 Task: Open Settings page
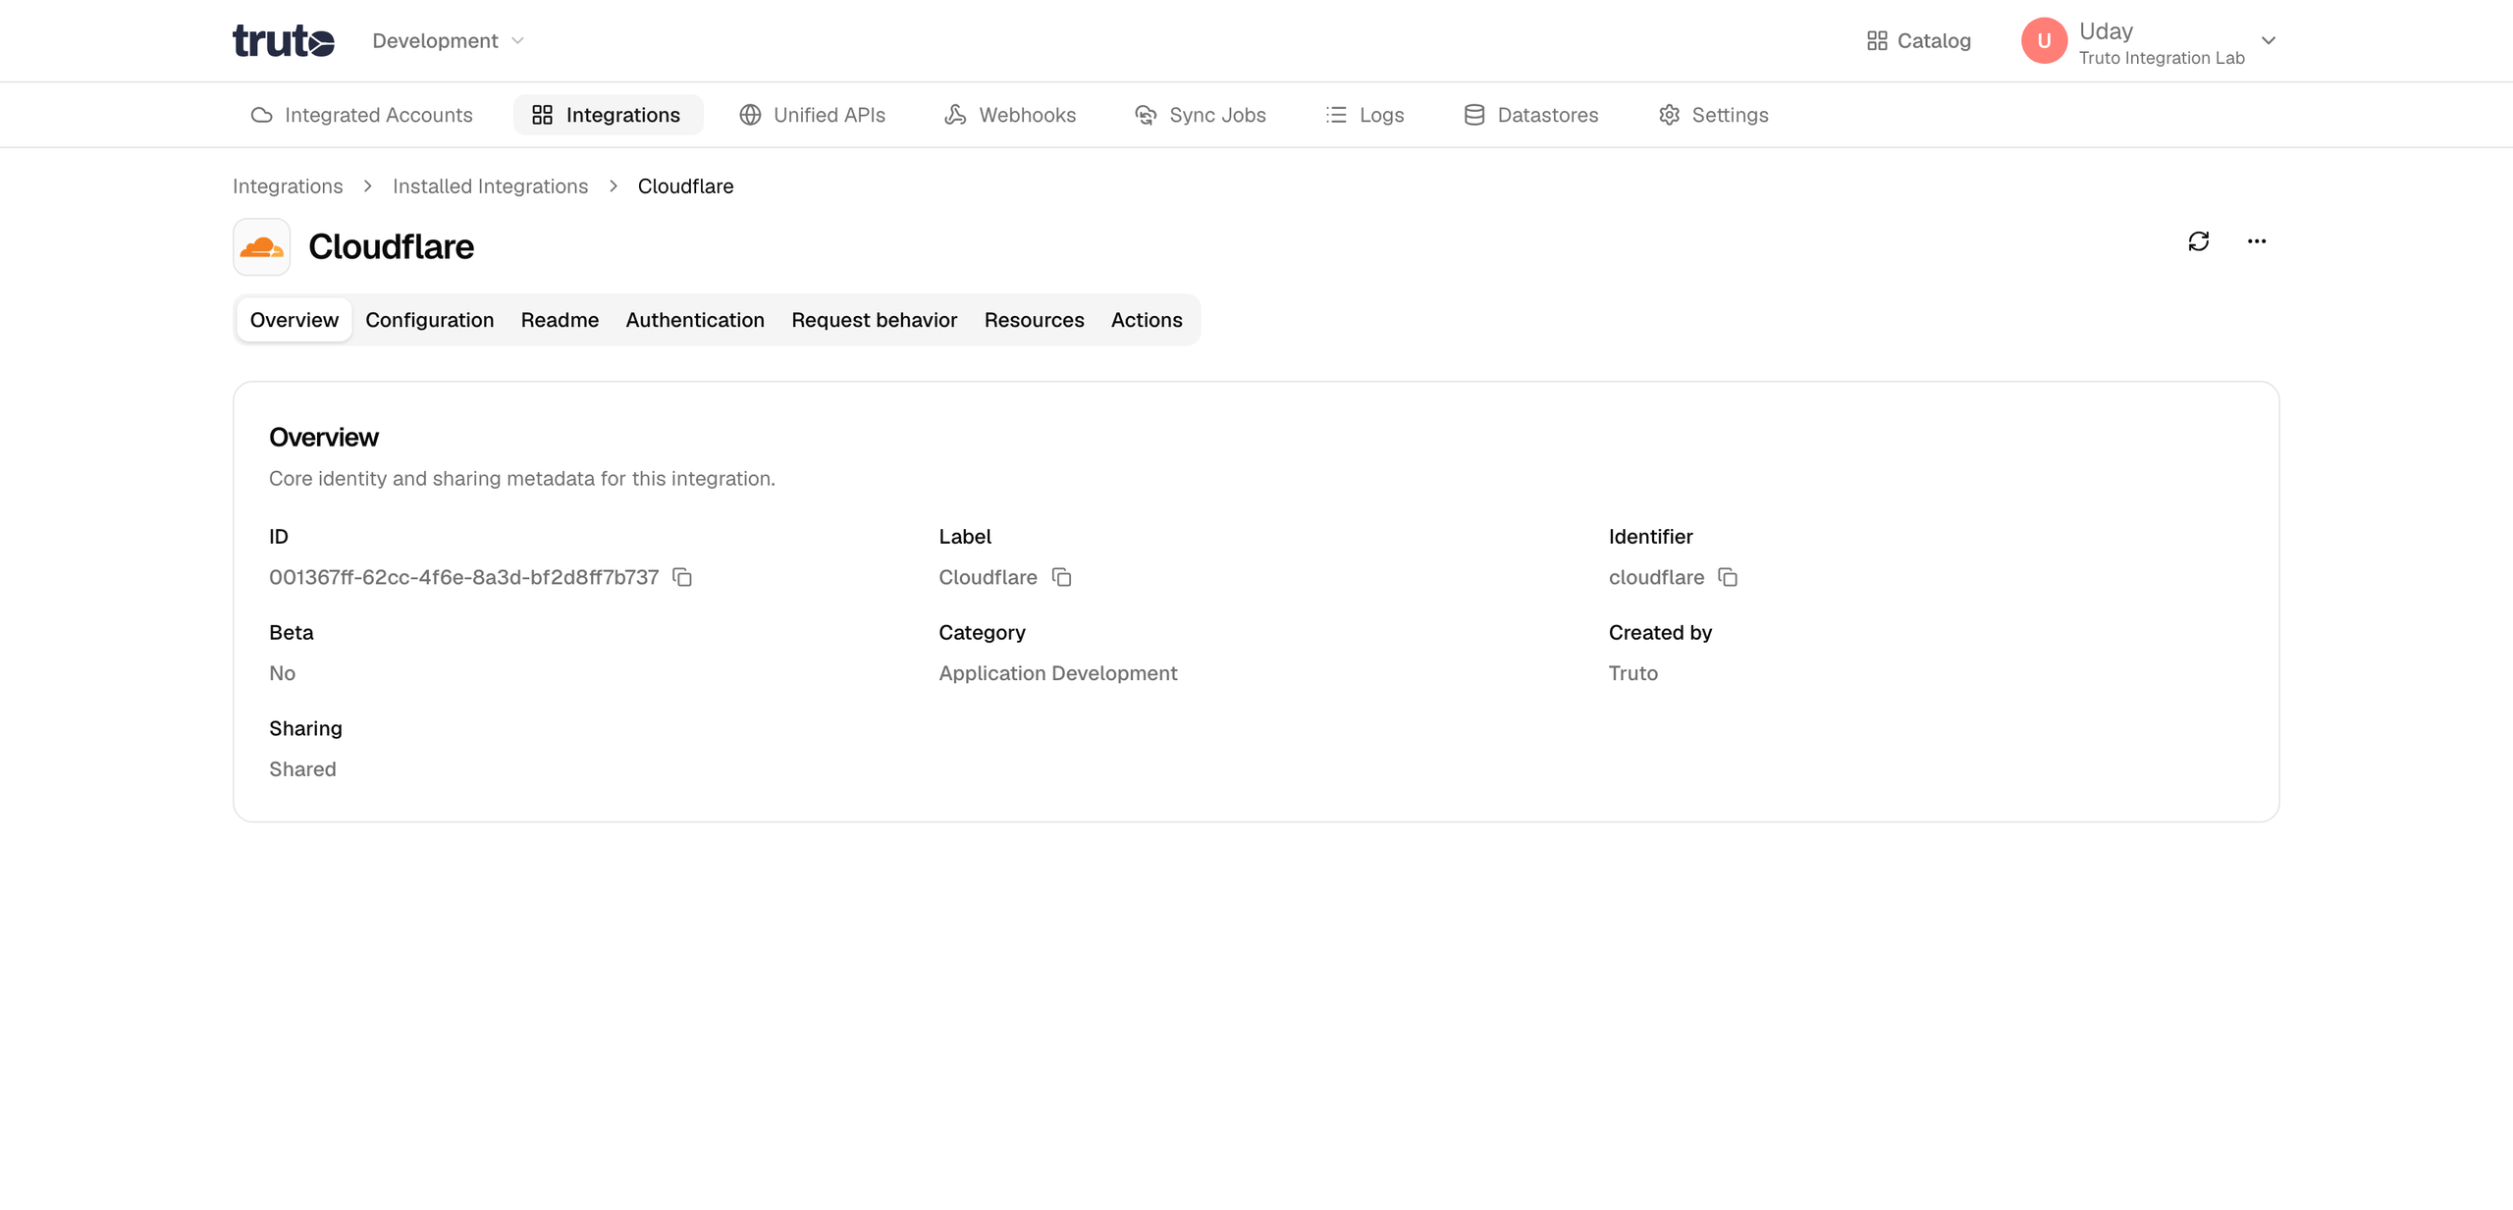pyautogui.click(x=1713, y=115)
